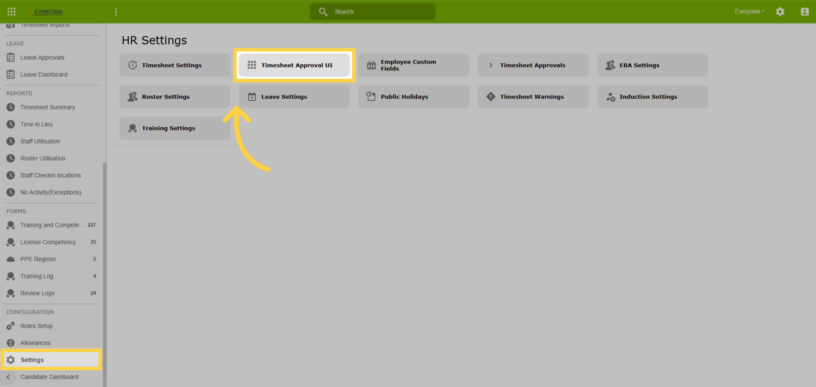Click the Timesheet Summary clock icon
The height and width of the screenshot is (387, 816).
[x=11, y=107]
